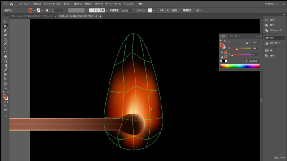Screen dimensions: 287x161
Task: Open the ヘルプ(H) menu
Action: tap(129, 4)
